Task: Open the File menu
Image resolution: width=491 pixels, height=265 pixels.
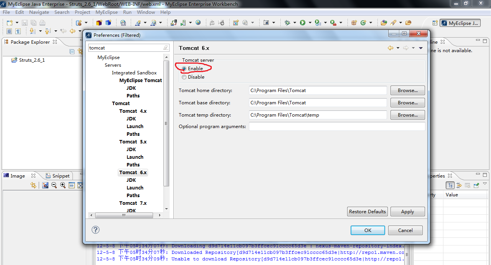Action: point(6,12)
